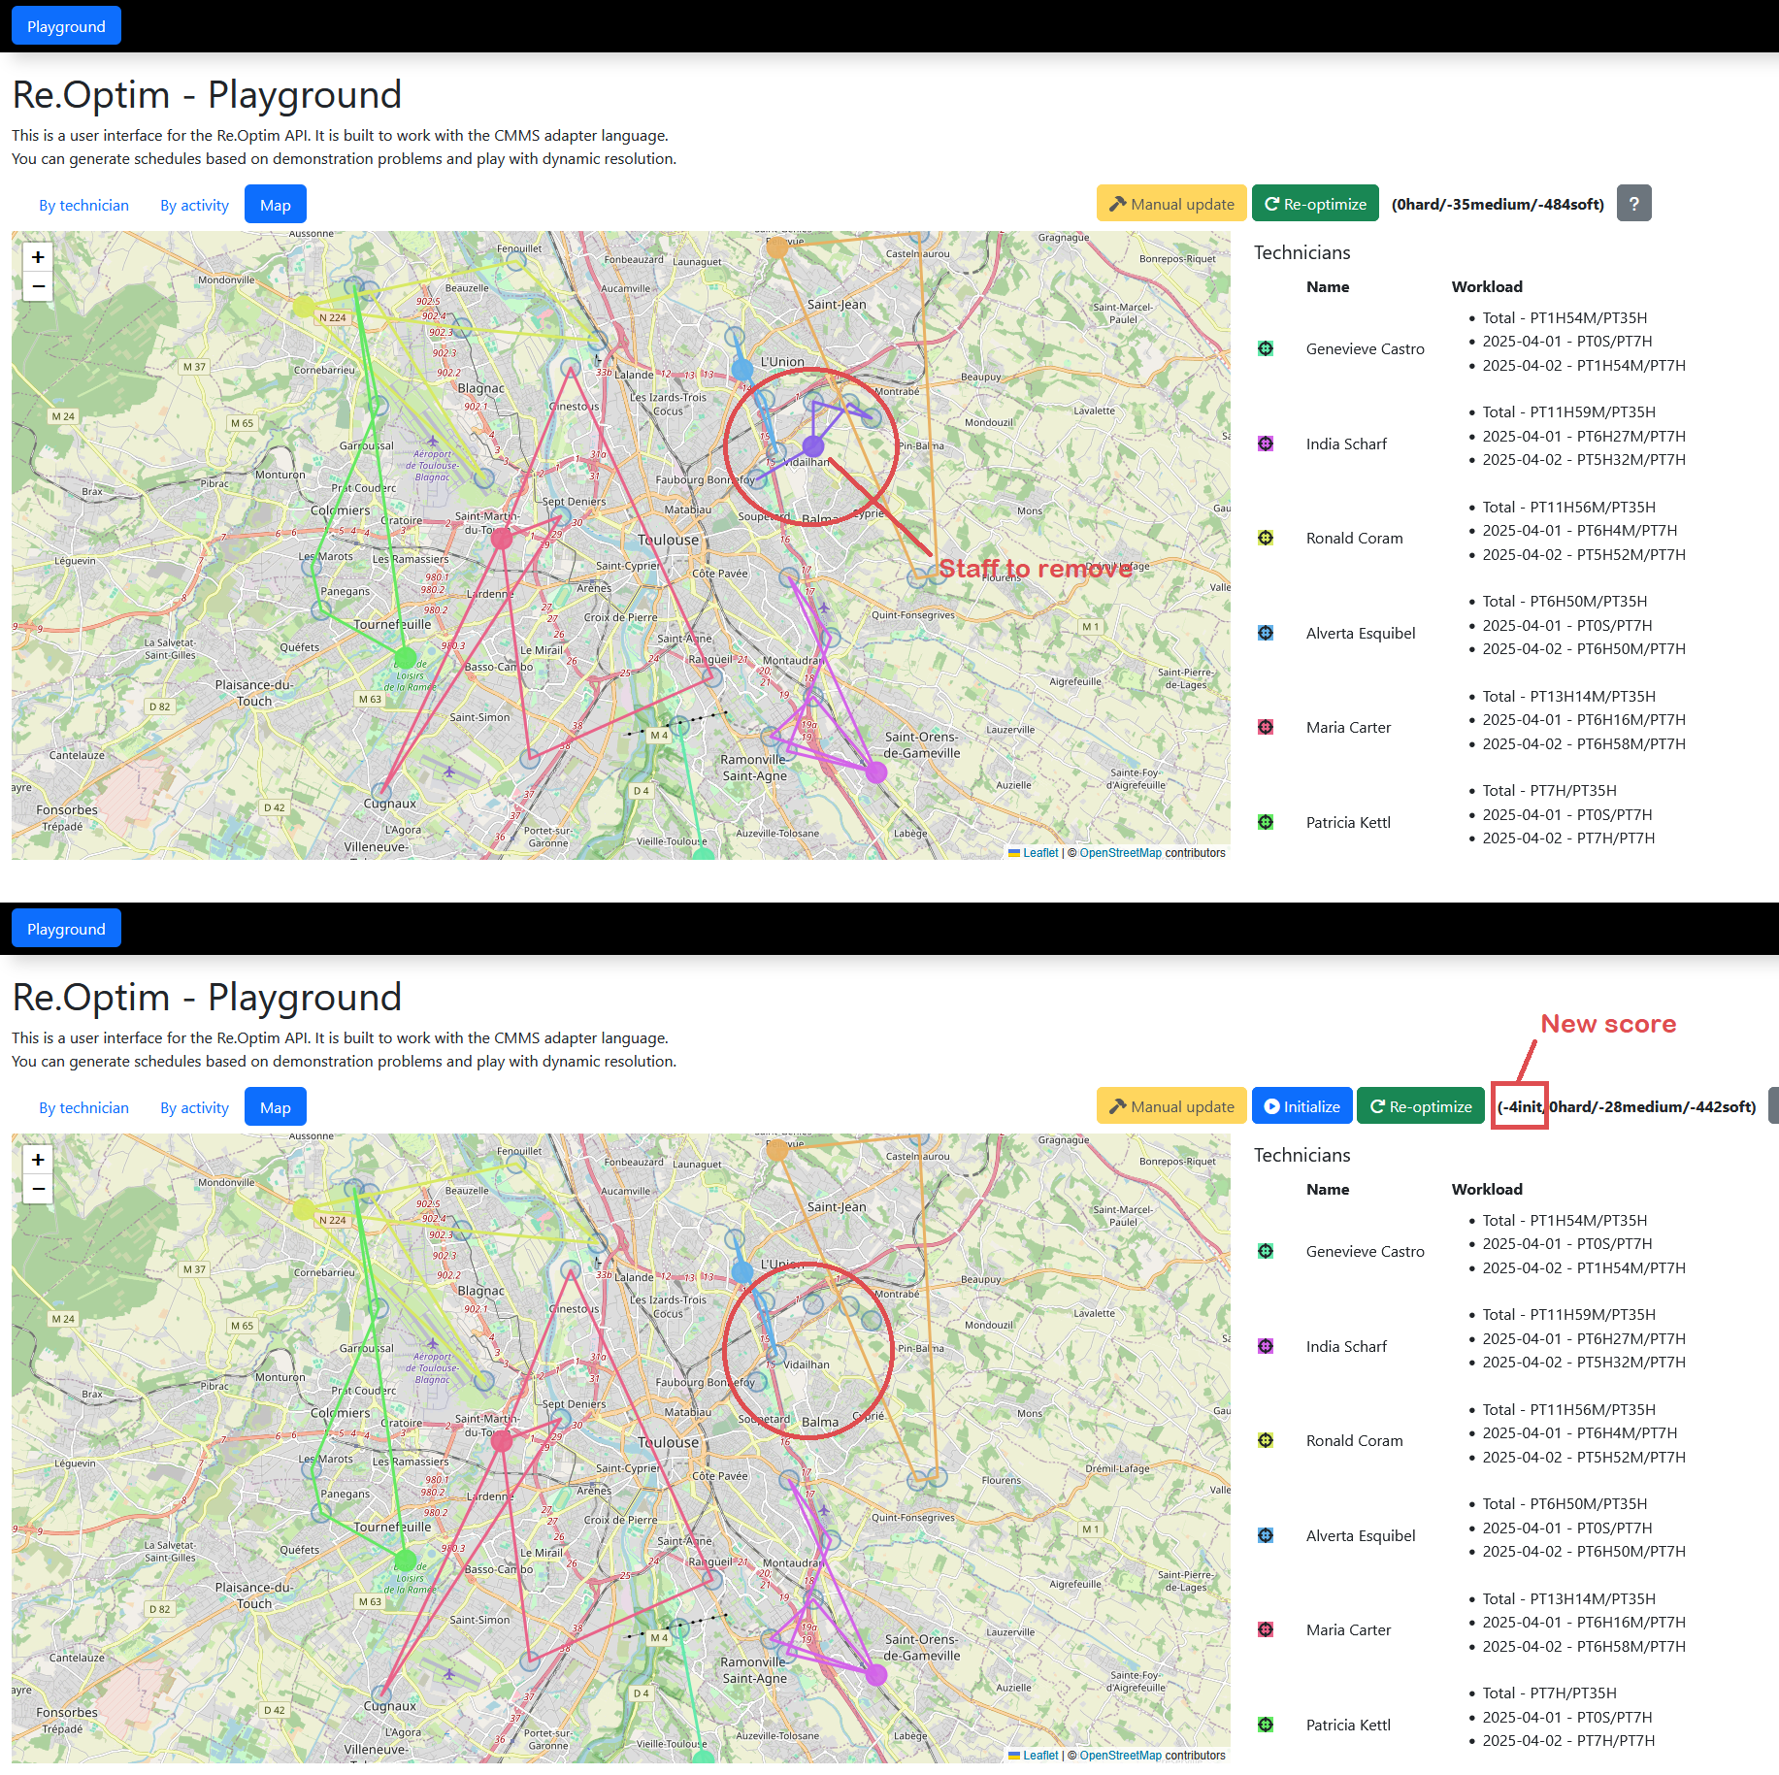
Task: Click the red technician marker near Saint-Martin-du-Touch, top map
Action: pos(502,538)
